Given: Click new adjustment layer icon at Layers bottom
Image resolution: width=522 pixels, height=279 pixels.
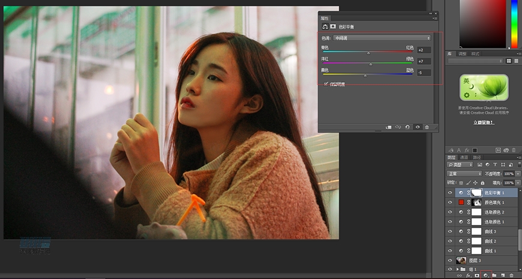Looking at the screenshot, I should [485, 275].
